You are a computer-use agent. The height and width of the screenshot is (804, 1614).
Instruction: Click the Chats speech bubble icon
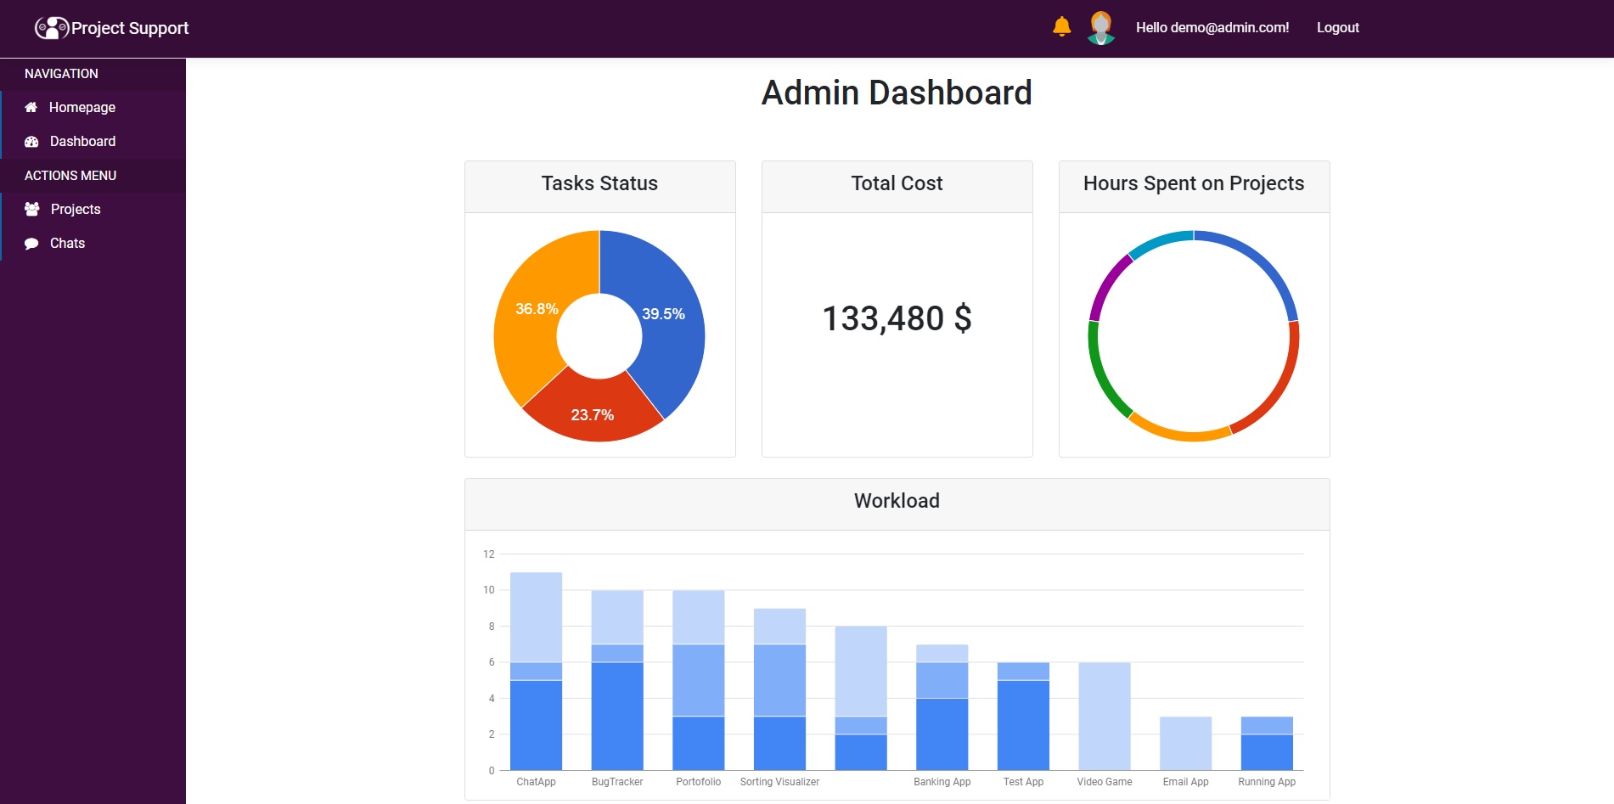click(x=31, y=244)
